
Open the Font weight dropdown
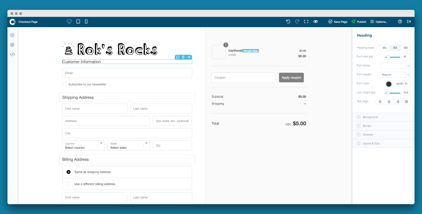(x=395, y=75)
